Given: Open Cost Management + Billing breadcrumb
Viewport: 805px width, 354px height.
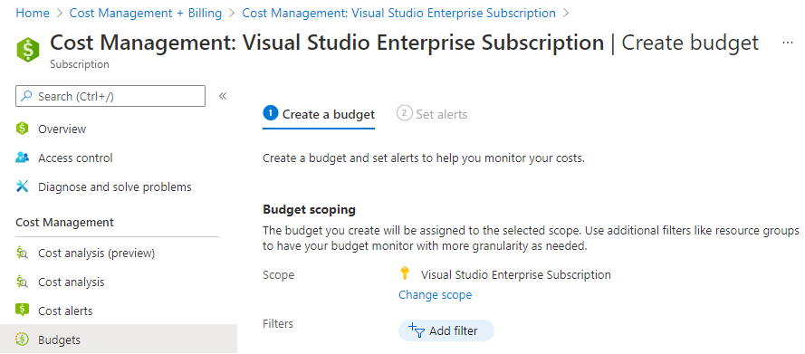Looking at the screenshot, I should pos(146,13).
